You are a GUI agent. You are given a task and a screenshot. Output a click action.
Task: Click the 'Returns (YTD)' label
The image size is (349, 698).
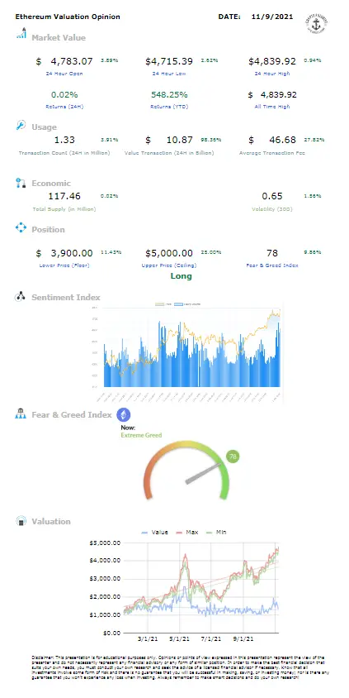point(169,107)
